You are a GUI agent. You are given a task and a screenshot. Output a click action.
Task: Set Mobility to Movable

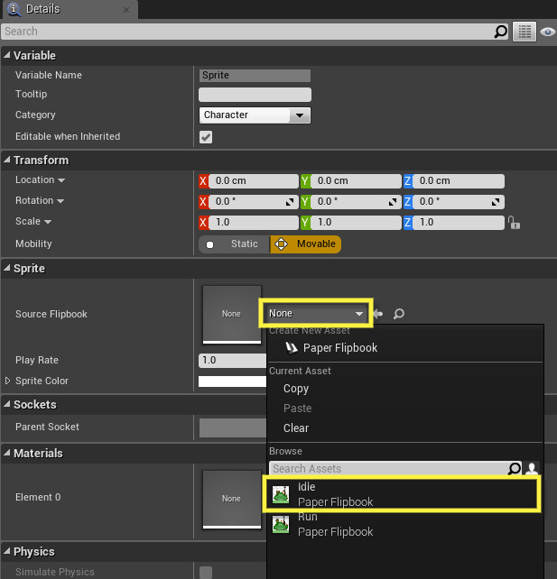click(x=305, y=244)
